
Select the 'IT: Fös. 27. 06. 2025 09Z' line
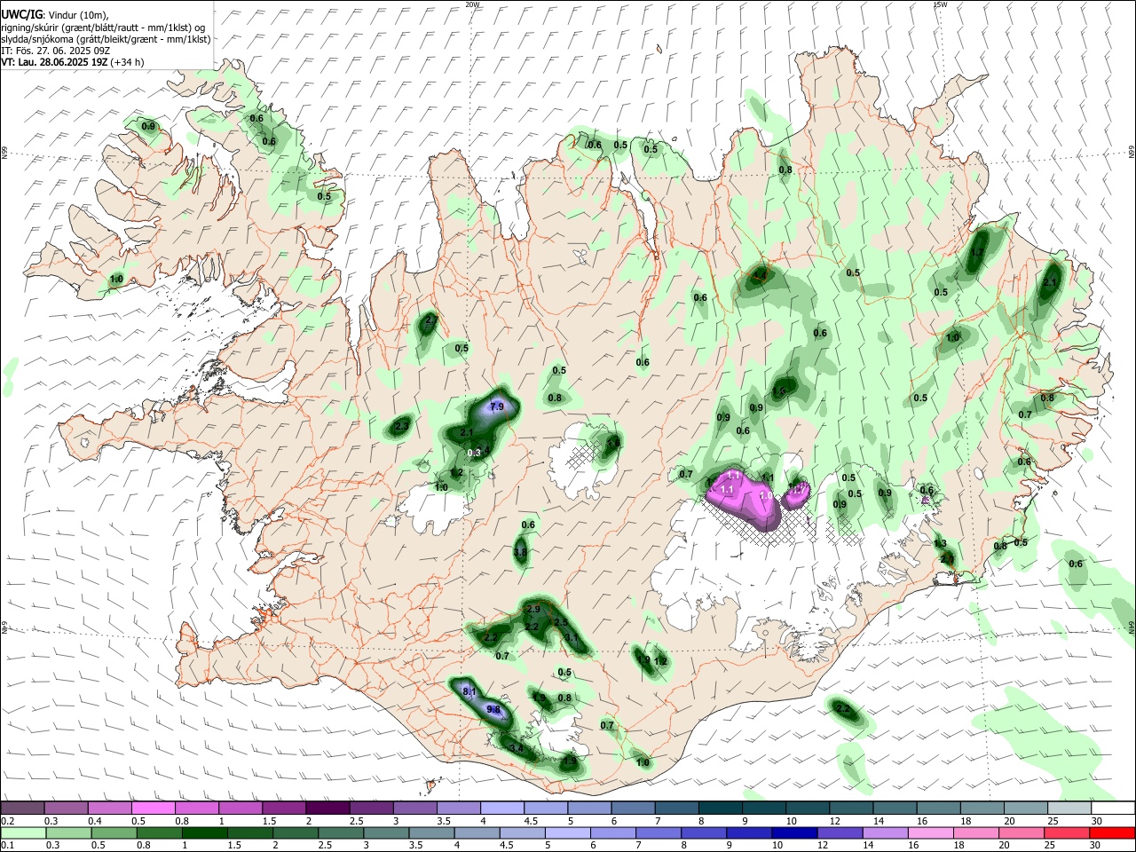[x=55, y=51]
